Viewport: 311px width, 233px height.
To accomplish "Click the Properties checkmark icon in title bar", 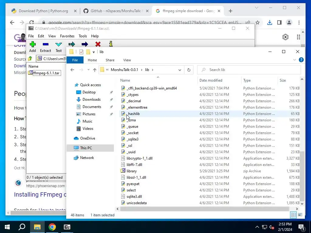I will [81, 52].
